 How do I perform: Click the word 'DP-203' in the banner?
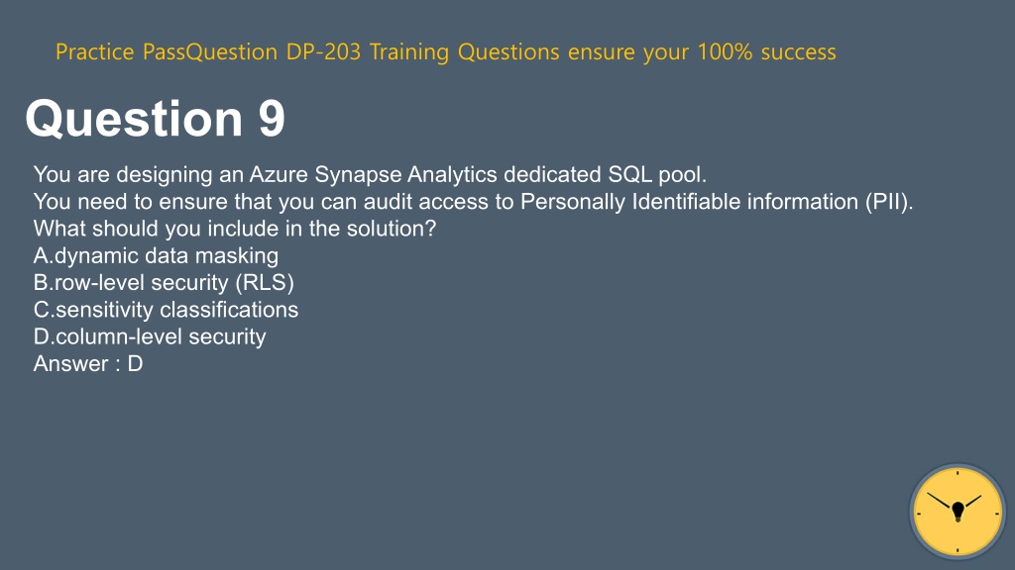pos(323,51)
